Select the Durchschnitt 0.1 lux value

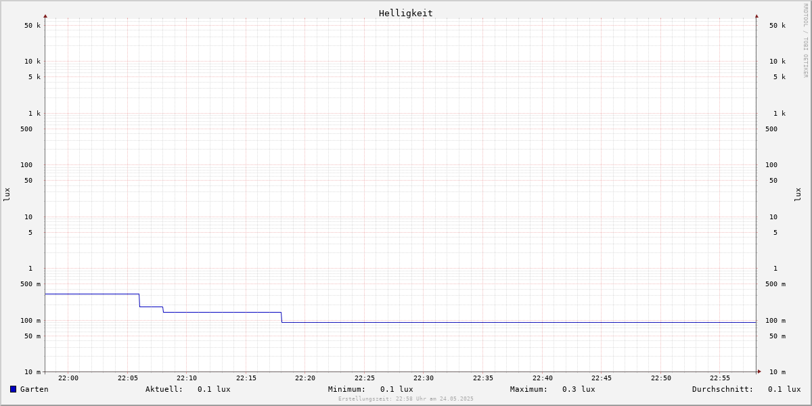784,389
